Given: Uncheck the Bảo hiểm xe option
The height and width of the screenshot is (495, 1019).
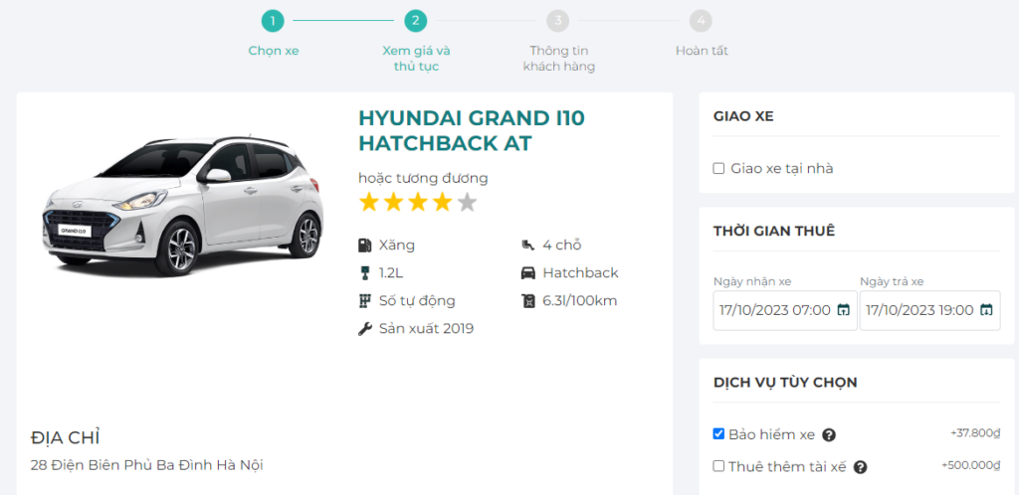Looking at the screenshot, I should pos(719,434).
